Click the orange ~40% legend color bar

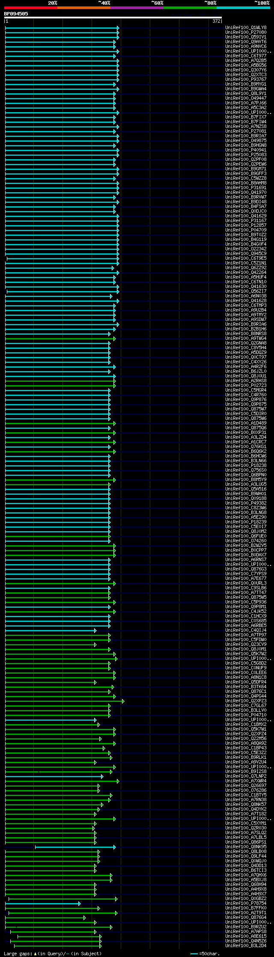(84, 8)
